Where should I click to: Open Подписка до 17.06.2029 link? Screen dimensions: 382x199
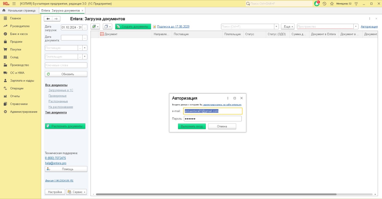click(x=173, y=26)
